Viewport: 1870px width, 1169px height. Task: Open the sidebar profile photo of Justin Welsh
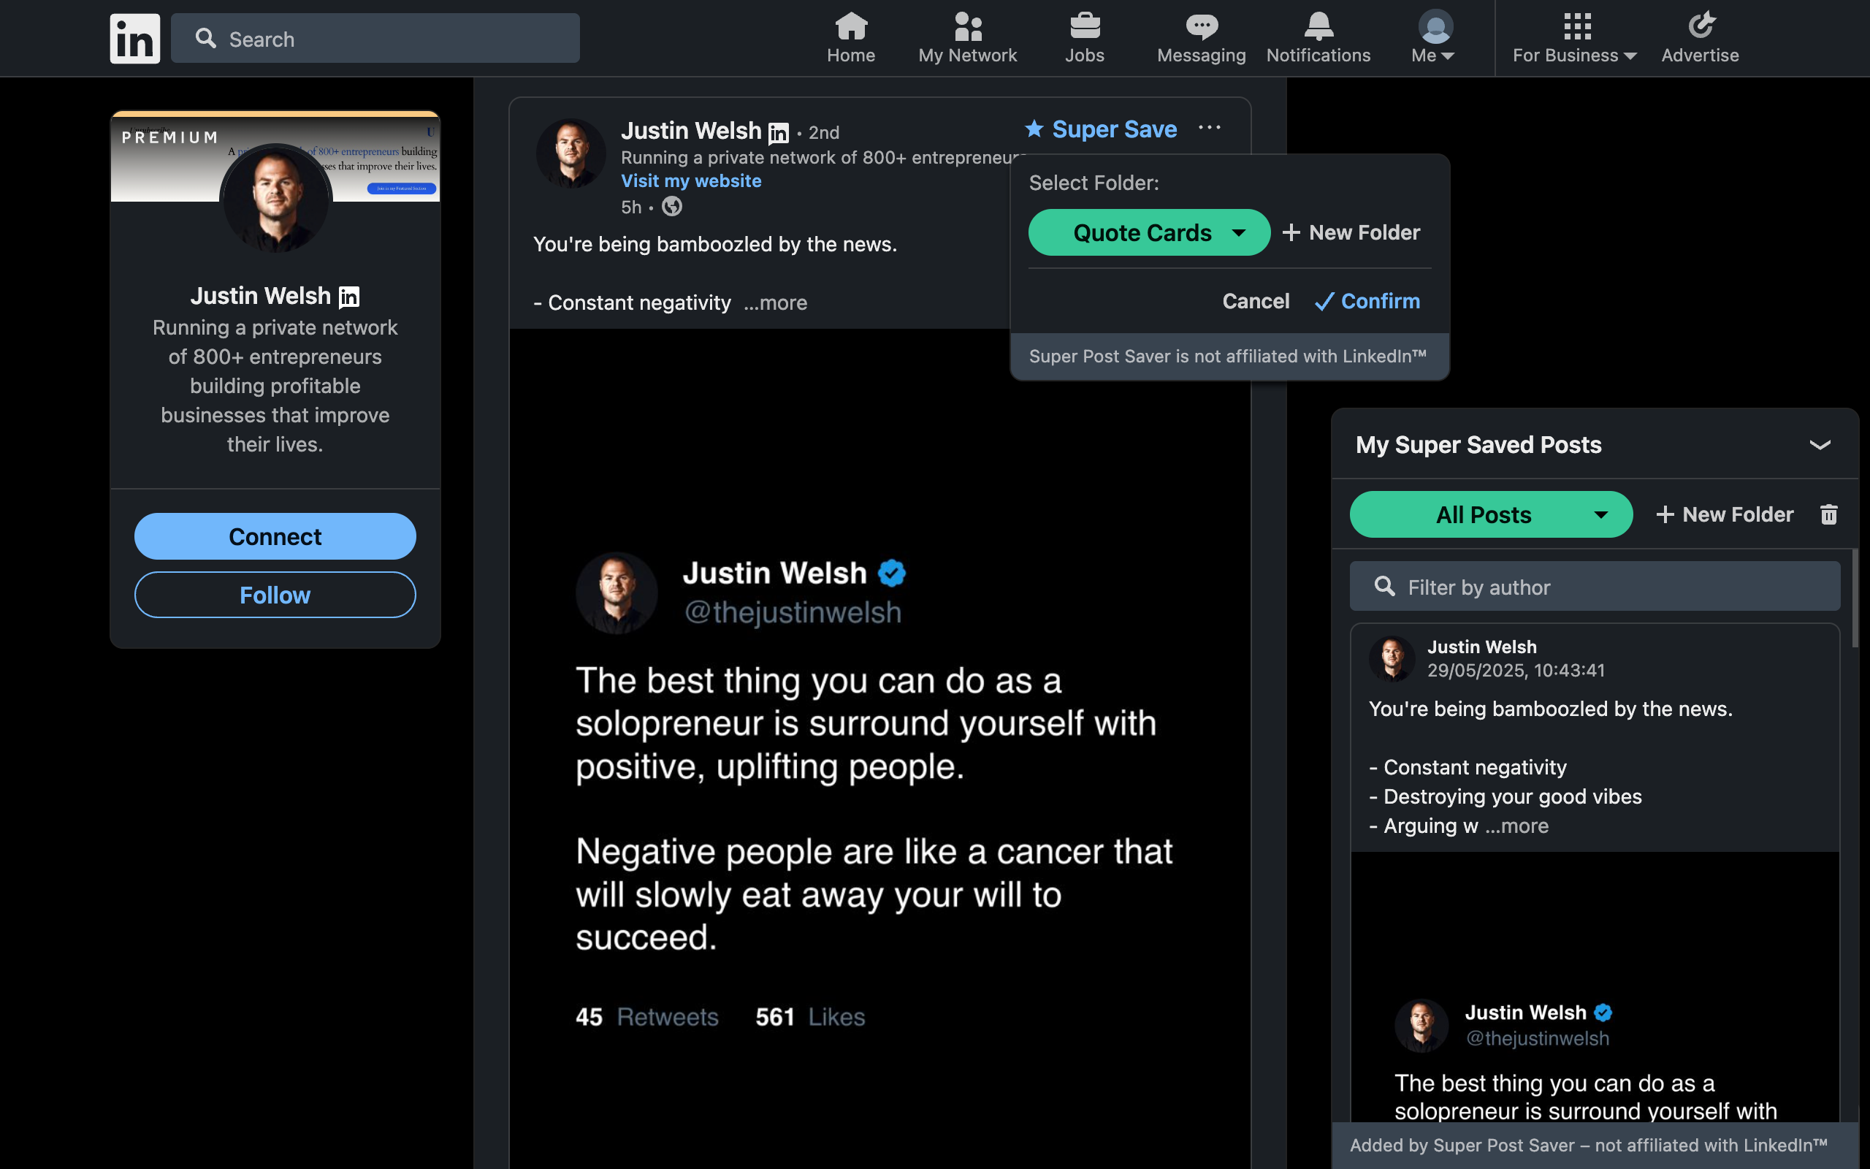coord(276,199)
